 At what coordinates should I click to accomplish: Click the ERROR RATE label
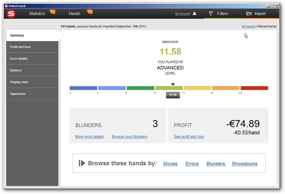click(170, 42)
